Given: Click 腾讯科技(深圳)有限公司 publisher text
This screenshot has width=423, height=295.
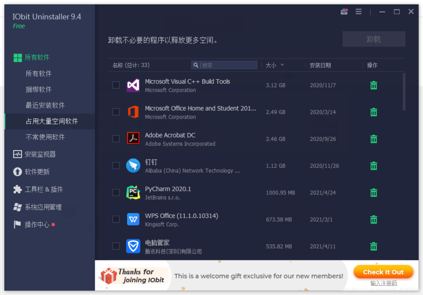Looking at the screenshot, I should (174, 252).
